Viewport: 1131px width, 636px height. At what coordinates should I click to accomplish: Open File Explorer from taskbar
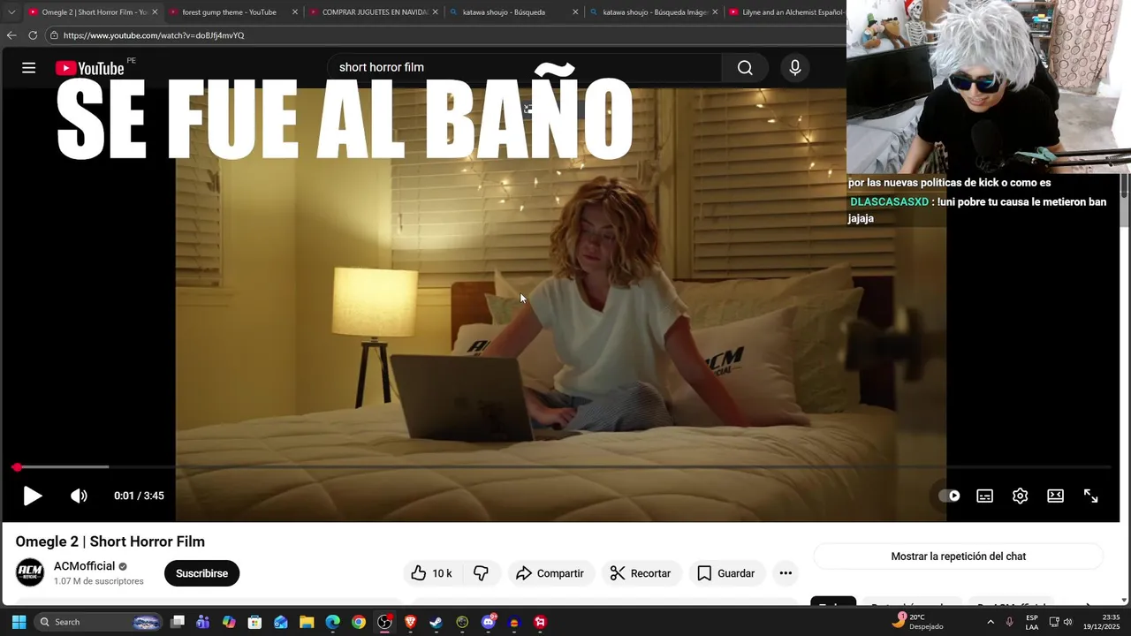(x=307, y=622)
